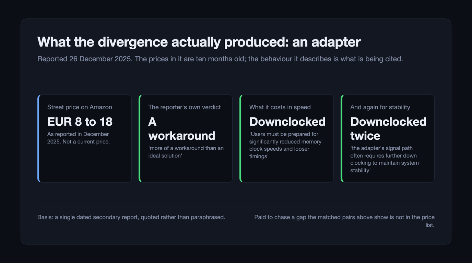Click the quote about 'the adapter's signal path'
The height and width of the screenshot is (263, 472).
(x=385, y=159)
